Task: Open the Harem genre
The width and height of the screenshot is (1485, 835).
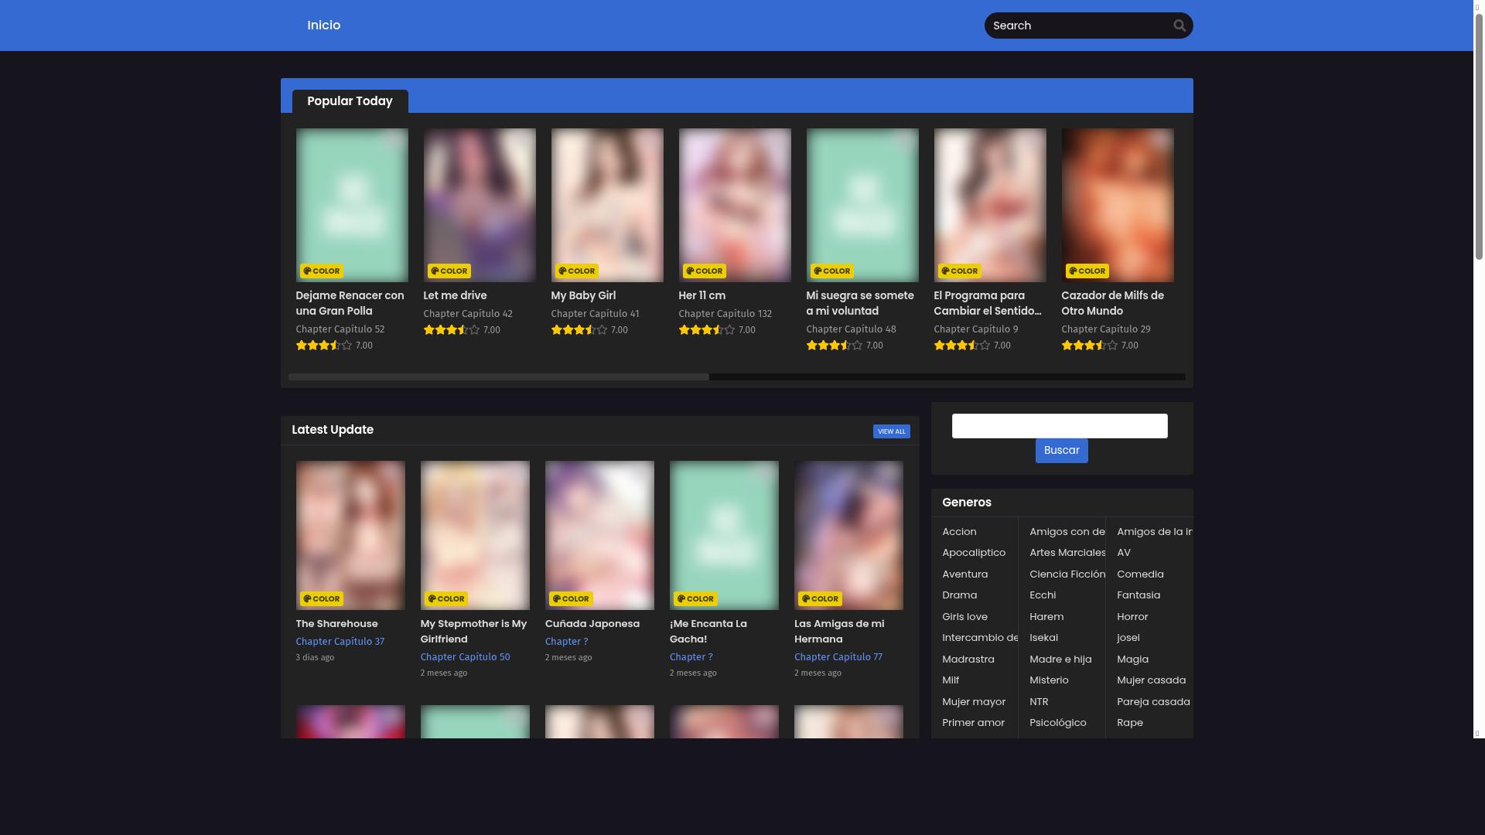Action: tap(1046, 616)
